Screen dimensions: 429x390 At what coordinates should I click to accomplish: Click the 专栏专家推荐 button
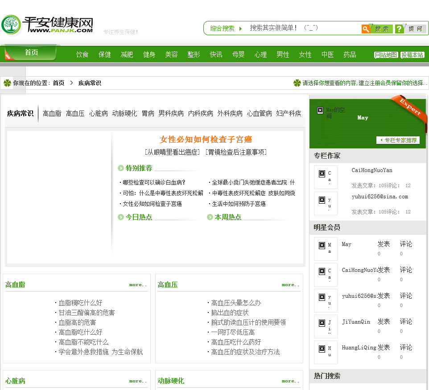coord(398,140)
